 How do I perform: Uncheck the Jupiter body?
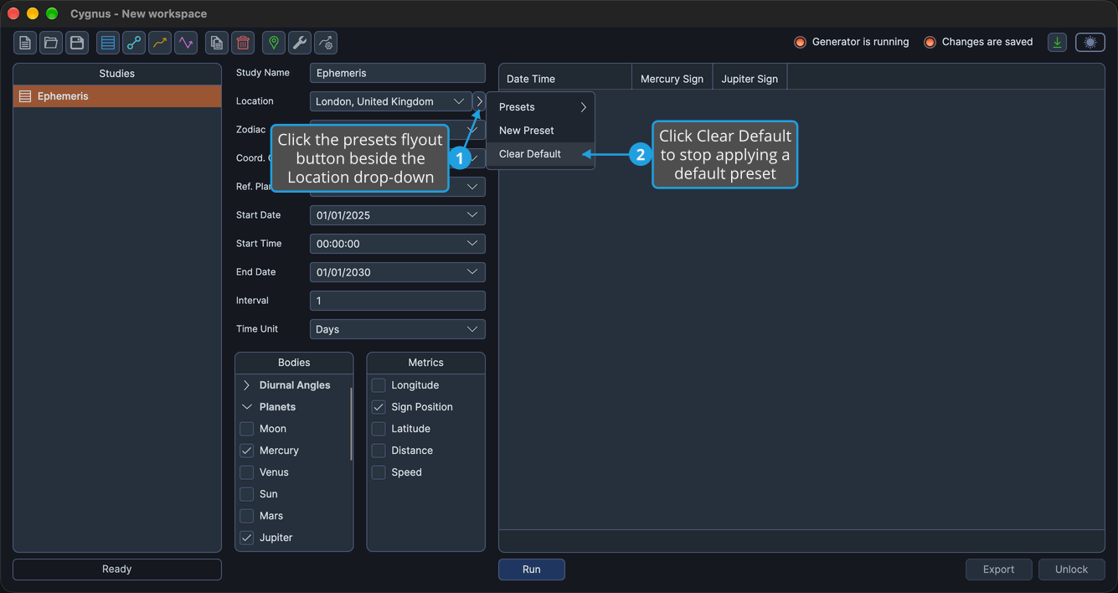click(247, 538)
